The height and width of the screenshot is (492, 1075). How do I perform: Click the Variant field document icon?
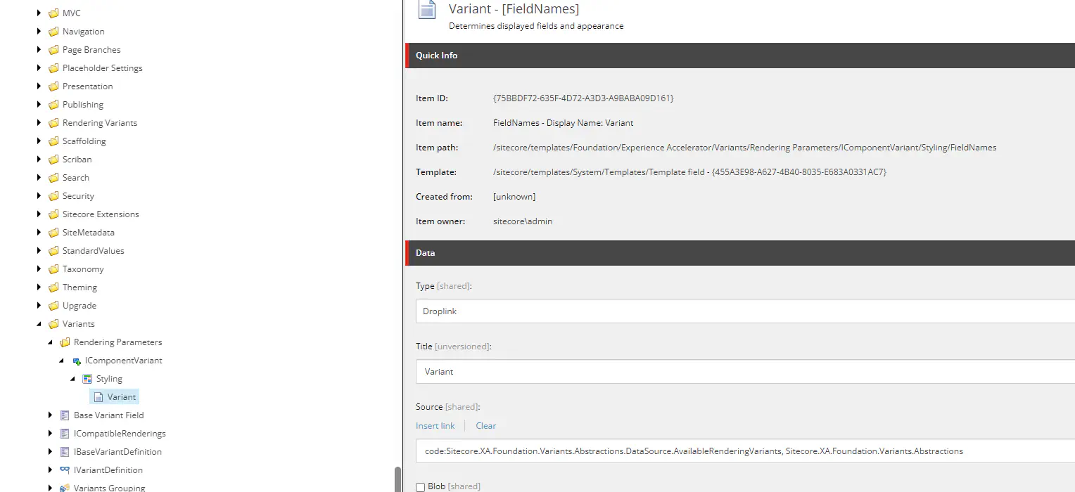pyautogui.click(x=98, y=397)
